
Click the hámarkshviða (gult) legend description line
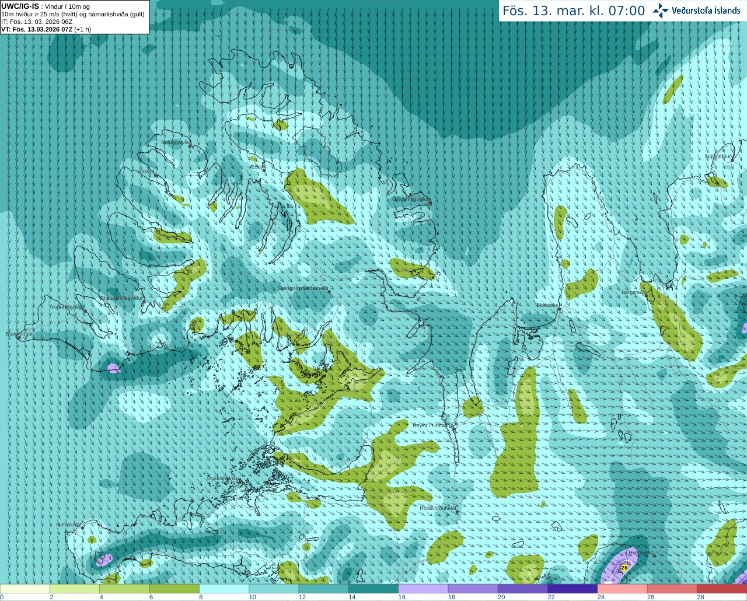pyautogui.click(x=73, y=14)
